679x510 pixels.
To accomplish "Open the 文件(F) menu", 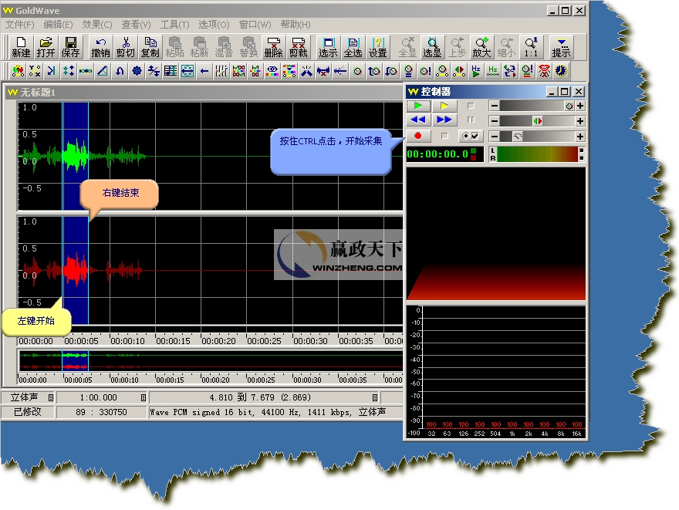I will pyautogui.click(x=19, y=25).
